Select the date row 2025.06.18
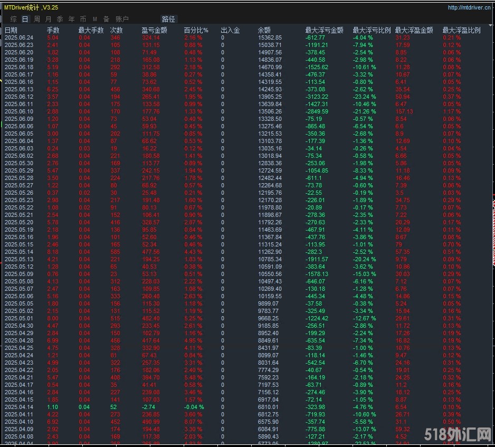Viewport: 495px width, 447px height. pos(19,67)
